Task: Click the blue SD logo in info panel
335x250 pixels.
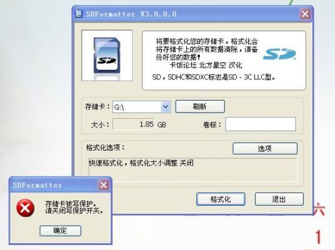Action: (279, 54)
